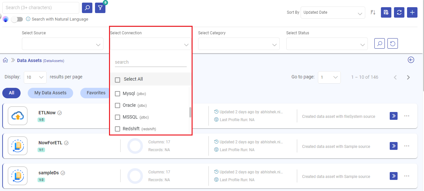424x191 pixels.
Task: Check the Select All connections checkbox
Action: pos(118,79)
